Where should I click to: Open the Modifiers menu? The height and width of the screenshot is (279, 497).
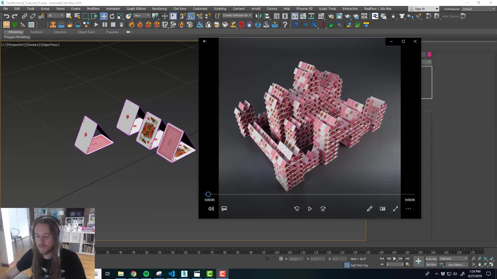[93, 9]
